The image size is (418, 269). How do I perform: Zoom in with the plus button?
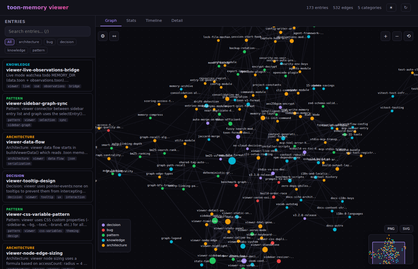(x=385, y=36)
